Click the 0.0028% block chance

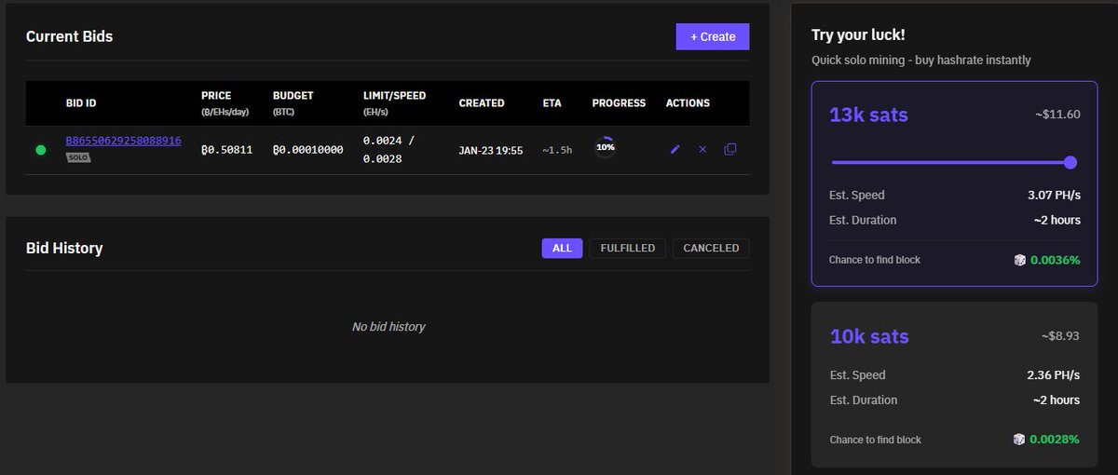(1056, 439)
